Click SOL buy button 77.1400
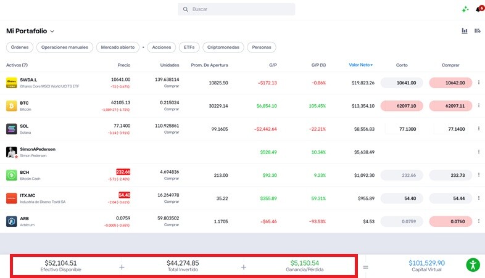The width and height of the screenshot is (485, 278). [x=450, y=129]
